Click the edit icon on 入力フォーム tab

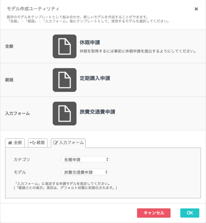[x=56, y=143]
